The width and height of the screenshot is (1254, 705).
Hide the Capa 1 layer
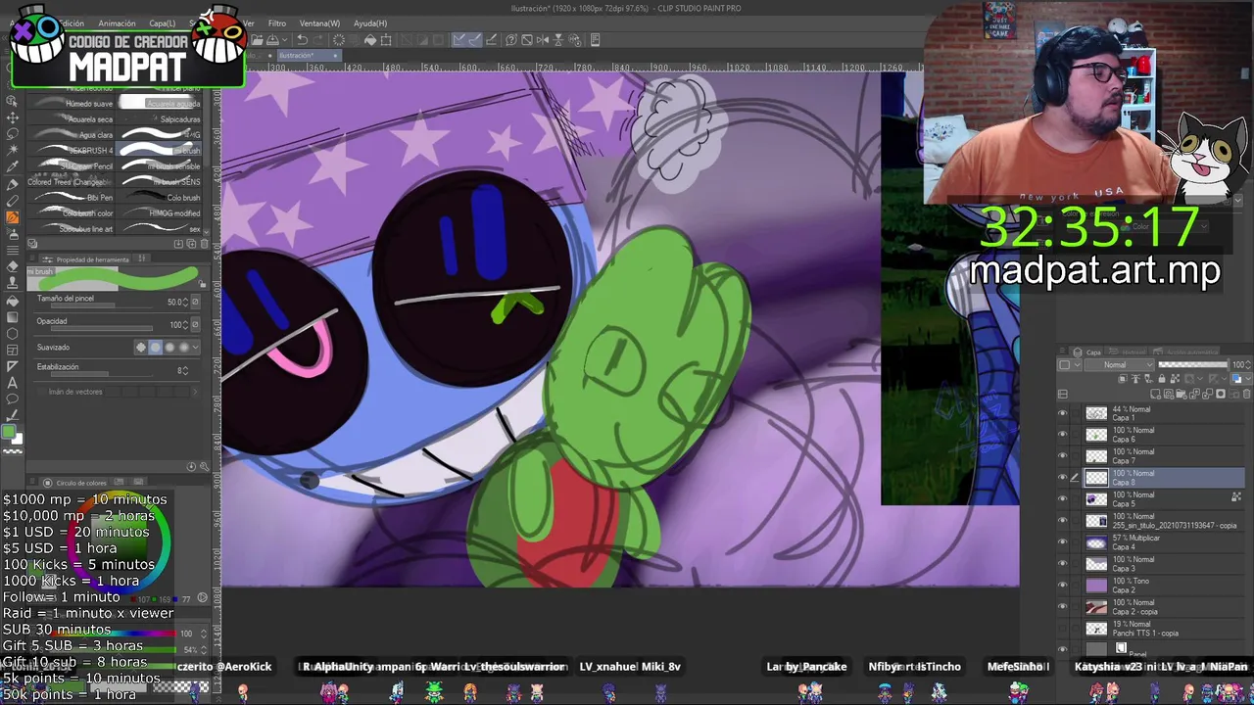(1063, 413)
